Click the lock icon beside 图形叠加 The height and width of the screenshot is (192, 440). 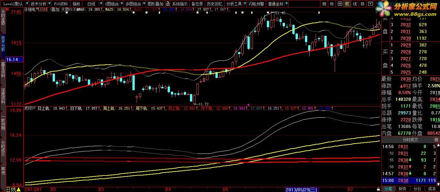pos(168,4)
